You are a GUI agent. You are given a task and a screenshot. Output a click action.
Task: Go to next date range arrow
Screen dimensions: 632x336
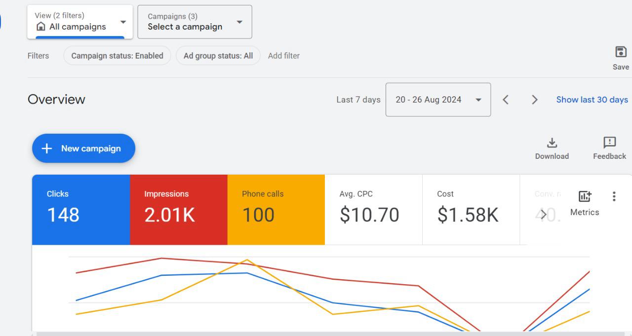point(534,100)
